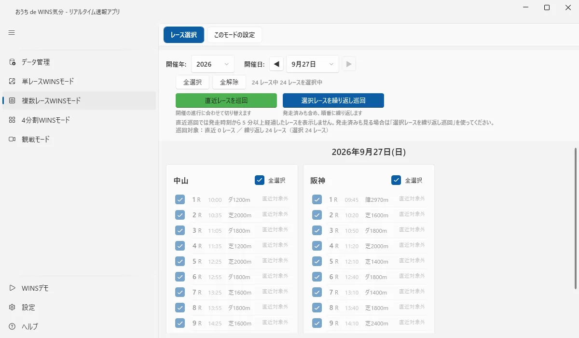
Task: Click 芝2400m distance in 阪神 9R
Action: pyautogui.click(x=377, y=323)
